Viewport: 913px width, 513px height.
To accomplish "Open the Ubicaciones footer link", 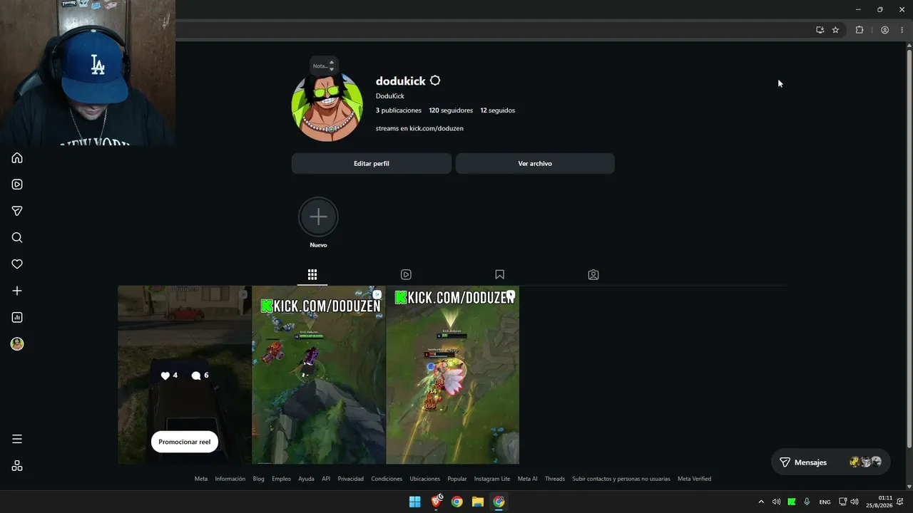I will (425, 479).
